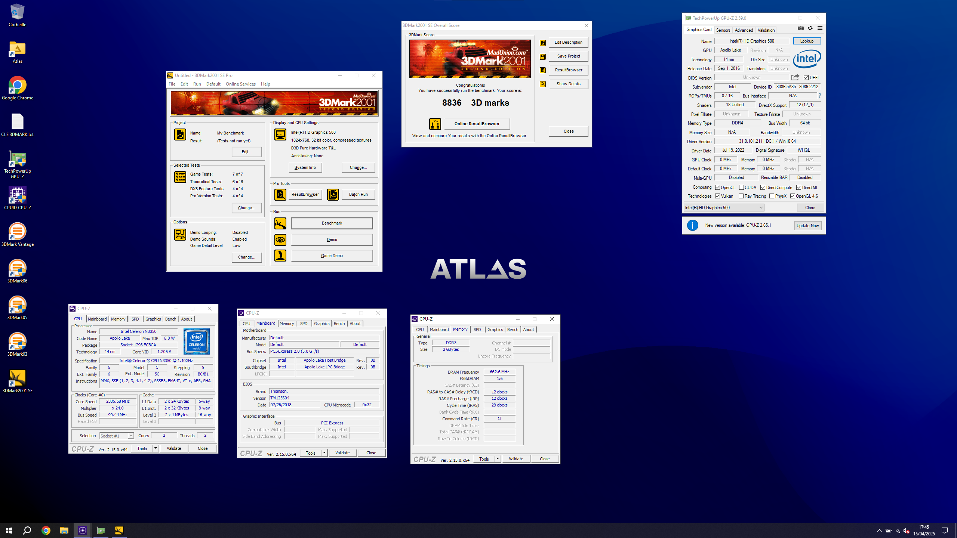Click Validate in CPU-Z Memory window
The image size is (957, 538).
[516, 459]
